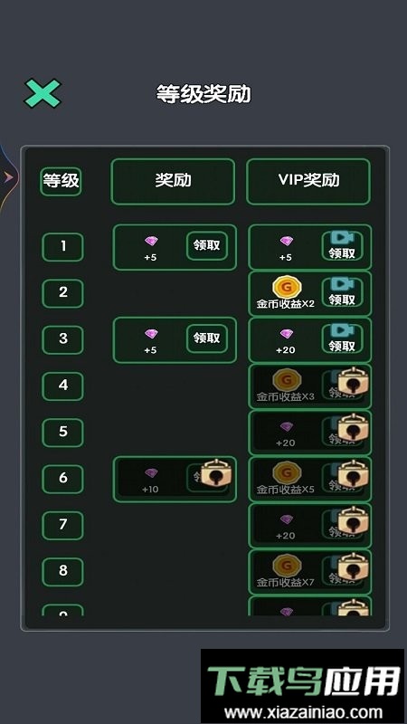The width and height of the screenshot is (407, 724).
Task: Tap the lock on level 5 VIP reward
Action: [353, 427]
